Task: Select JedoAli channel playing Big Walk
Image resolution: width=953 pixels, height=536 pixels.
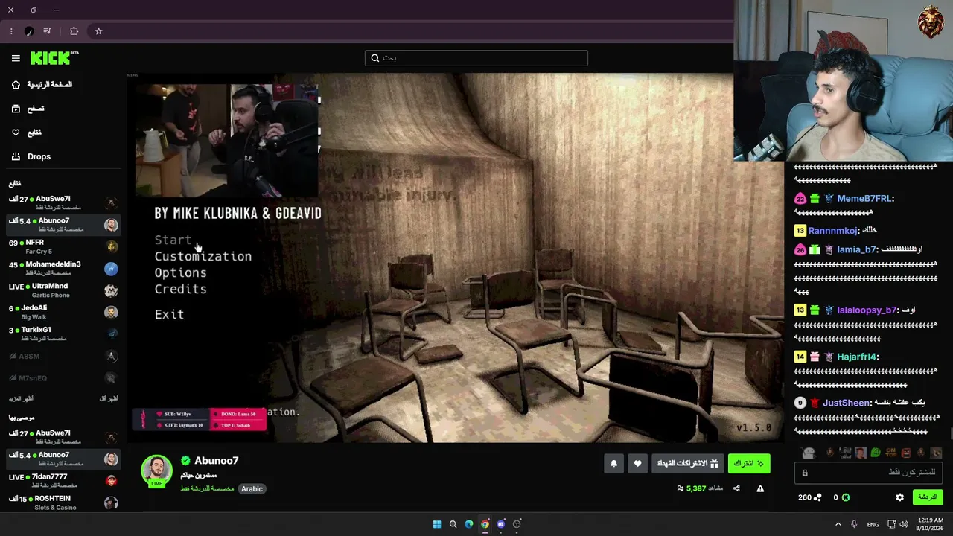Action: coord(63,312)
